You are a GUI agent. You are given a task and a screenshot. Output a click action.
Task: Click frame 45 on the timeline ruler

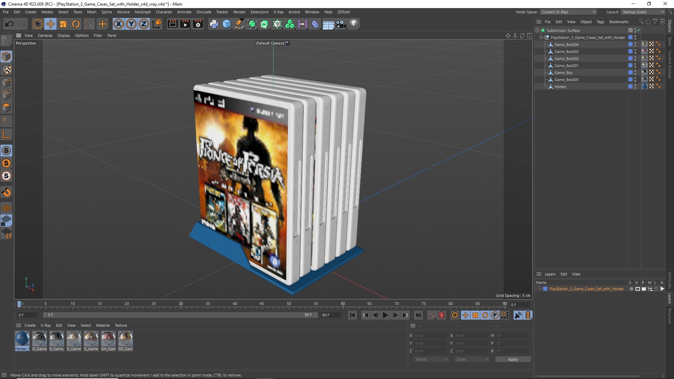pyautogui.click(x=262, y=304)
